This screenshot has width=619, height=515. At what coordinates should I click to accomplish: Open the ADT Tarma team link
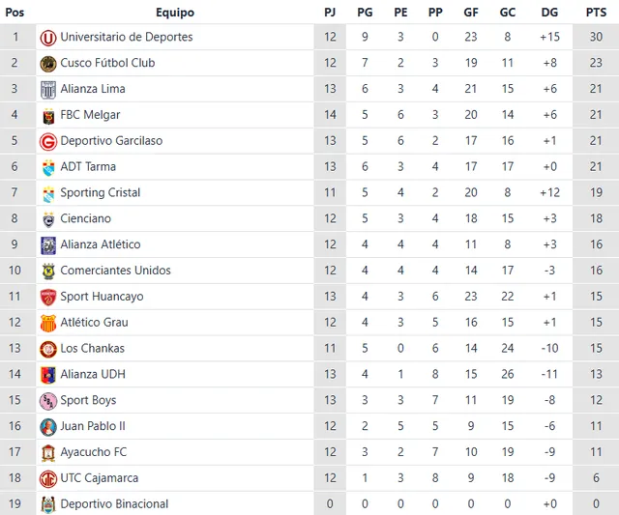88,167
